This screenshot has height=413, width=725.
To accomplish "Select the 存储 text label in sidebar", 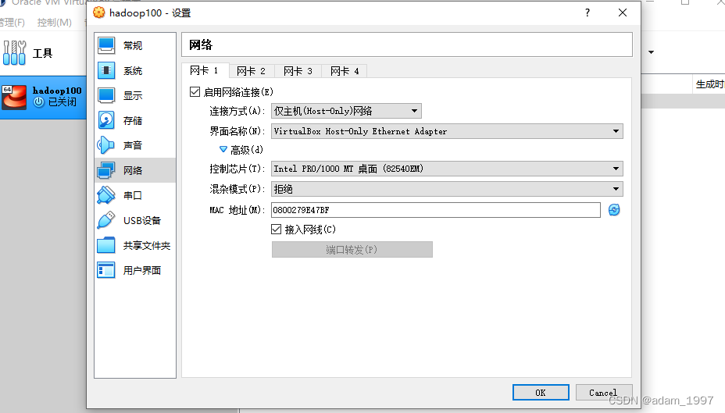I will point(133,120).
